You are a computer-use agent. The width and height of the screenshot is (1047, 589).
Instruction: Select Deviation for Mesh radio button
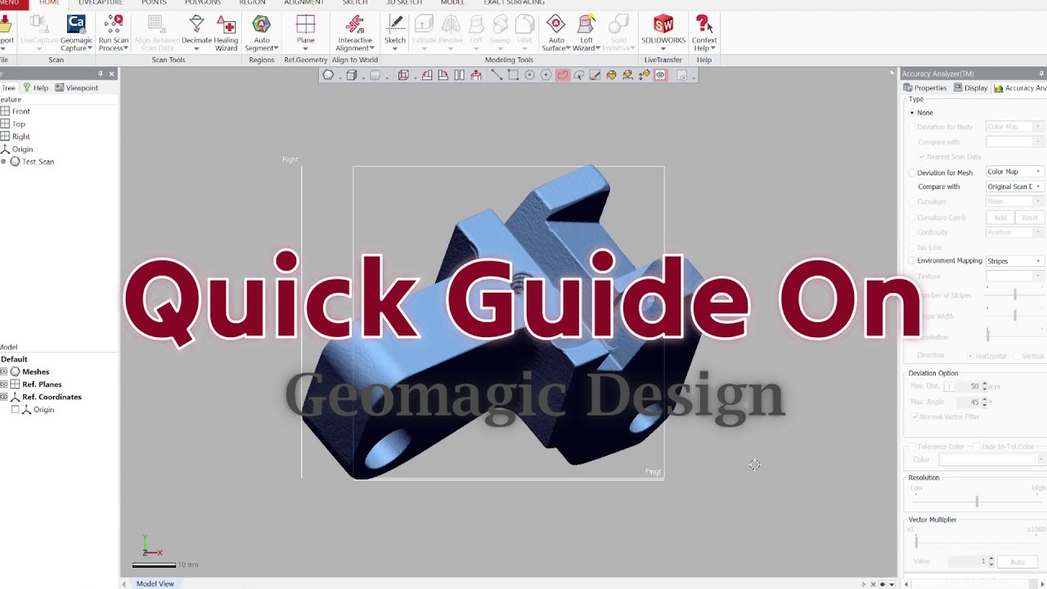point(912,173)
